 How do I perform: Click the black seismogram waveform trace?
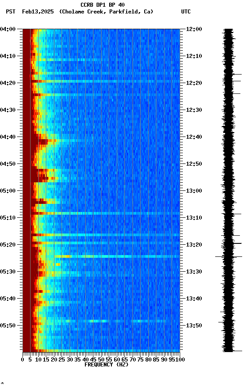pos(228,190)
